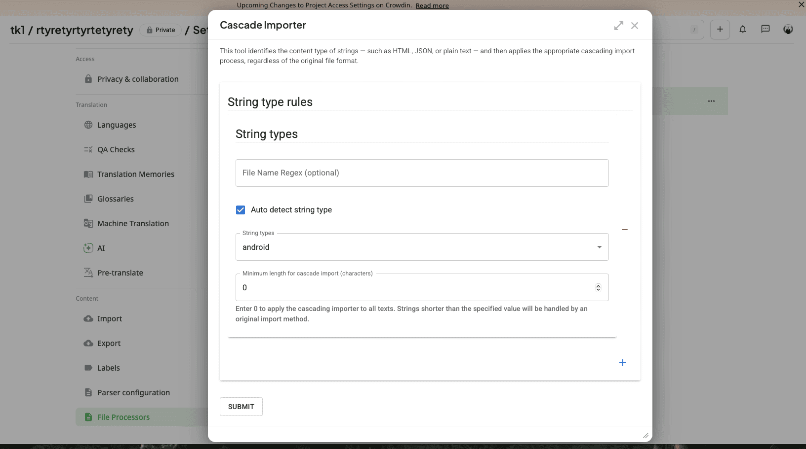Open the Read more link in the banner

[x=432, y=5]
